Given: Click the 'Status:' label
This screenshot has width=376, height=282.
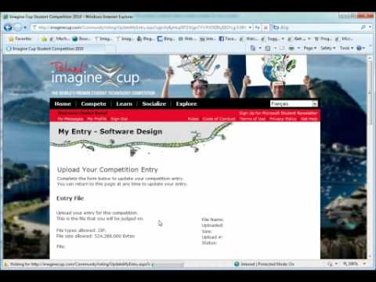Looking at the screenshot, I should 209,243.
